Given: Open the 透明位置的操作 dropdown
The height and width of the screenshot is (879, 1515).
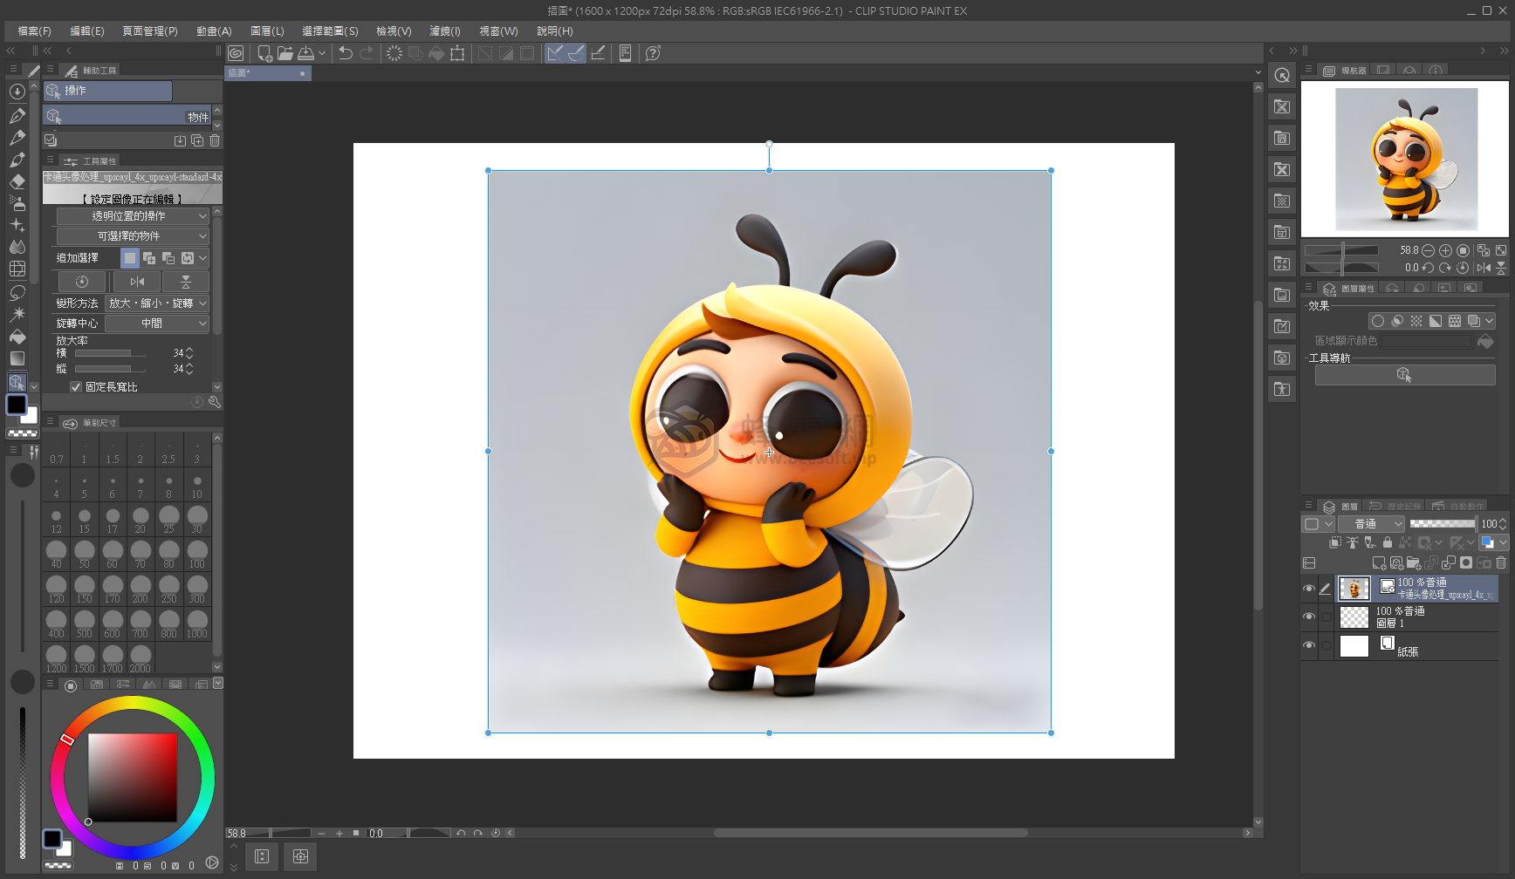Looking at the screenshot, I should tap(133, 216).
